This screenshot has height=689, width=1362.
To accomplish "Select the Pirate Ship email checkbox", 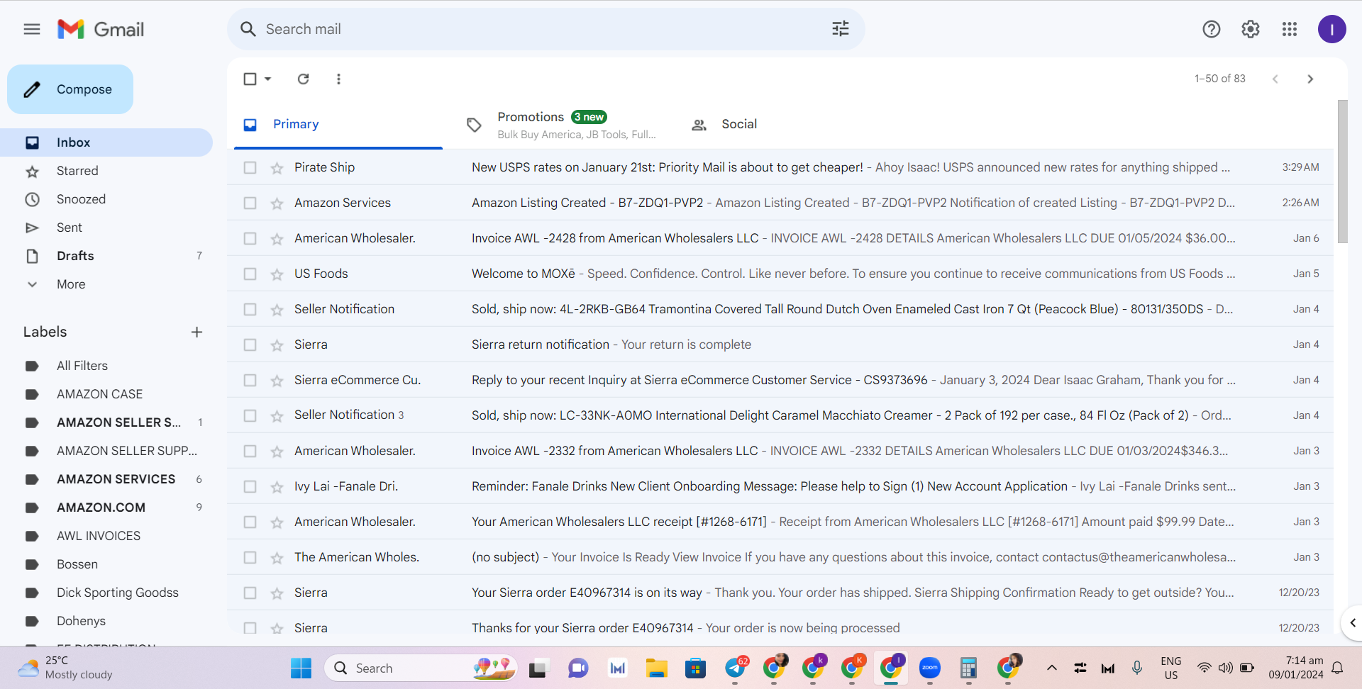I will click(x=250, y=167).
